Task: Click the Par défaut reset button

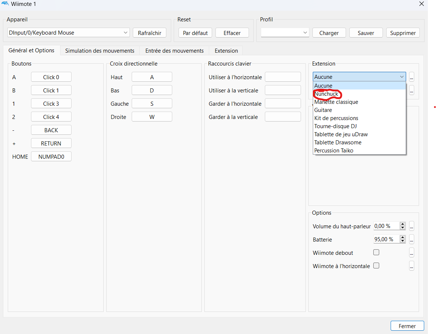Action: point(195,33)
